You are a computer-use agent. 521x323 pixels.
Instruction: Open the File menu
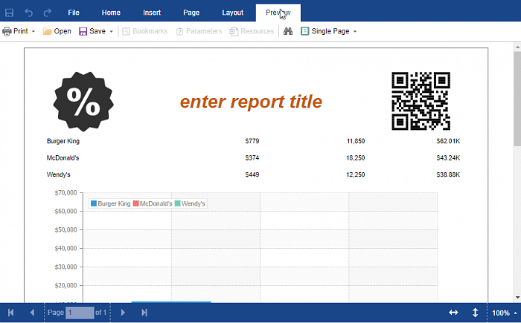pyautogui.click(x=74, y=13)
